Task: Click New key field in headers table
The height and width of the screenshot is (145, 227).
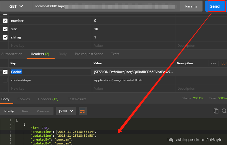Action: 50,89
